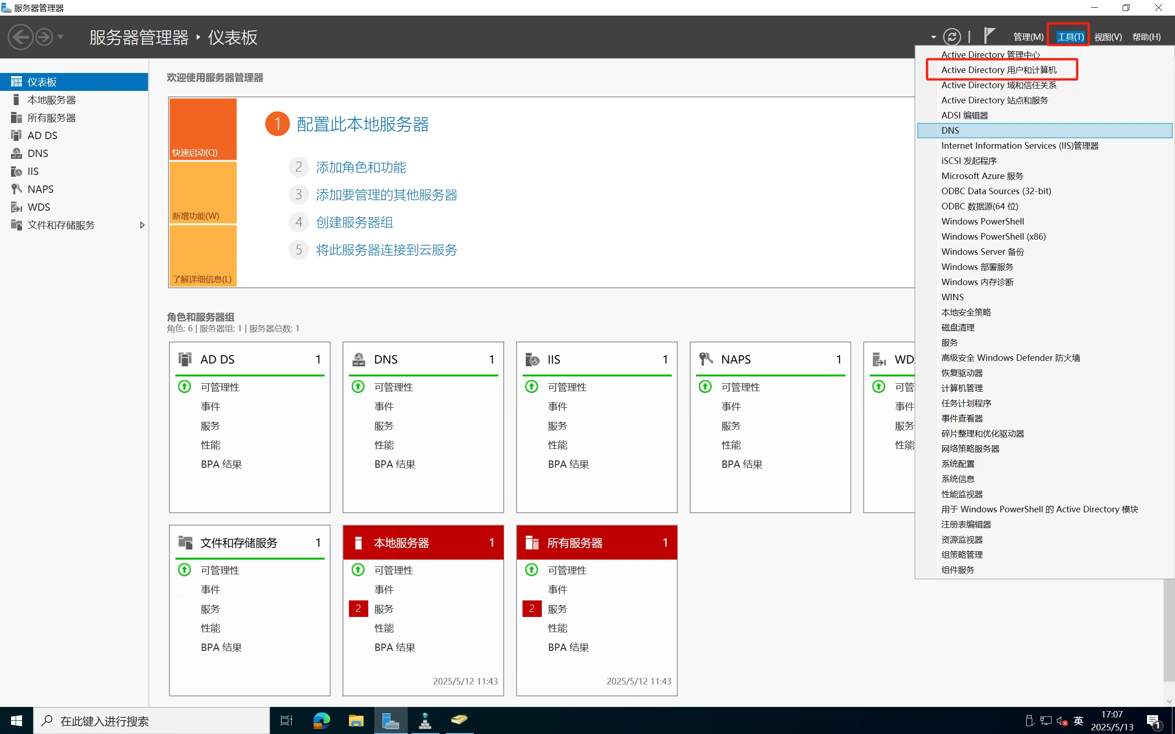
Task: Open the 管理(M) menu
Action: [x=1029, y=37]
